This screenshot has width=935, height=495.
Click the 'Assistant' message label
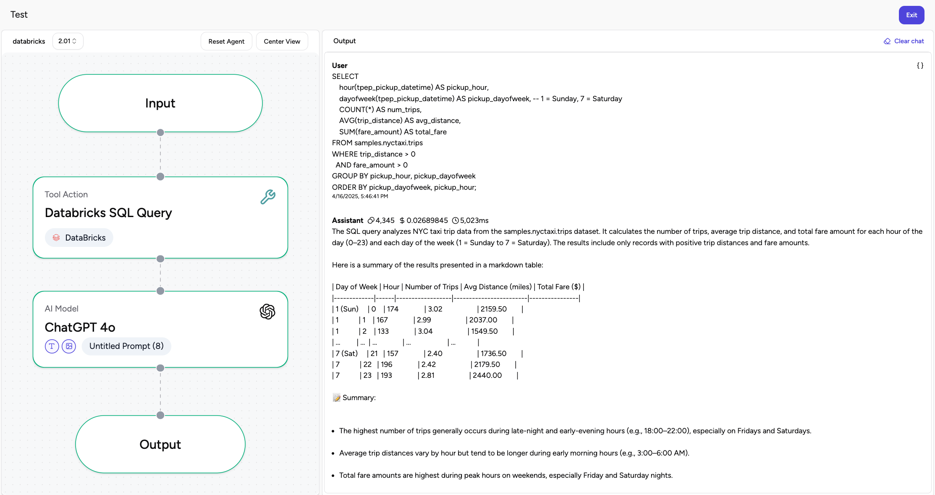pos(348,220)
